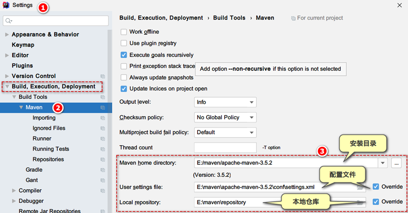Click the project-level icon beside Runner
The image size is (408, 213).
103,139
